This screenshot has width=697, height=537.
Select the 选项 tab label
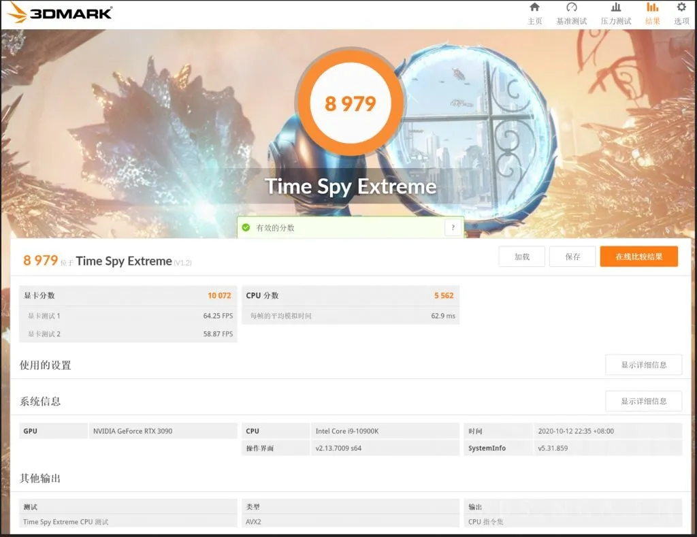click(x=681, y=21)
